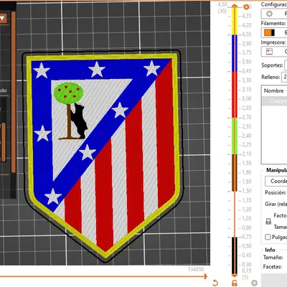This screenshot has width=287, height=287.
Task: Click the blue segment of layer slider
Action: click(x=235, y=53)
